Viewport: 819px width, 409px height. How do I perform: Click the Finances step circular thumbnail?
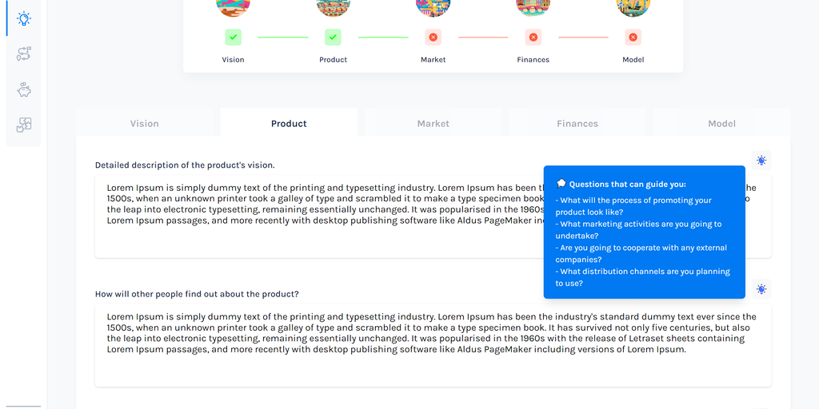(533, 7)
